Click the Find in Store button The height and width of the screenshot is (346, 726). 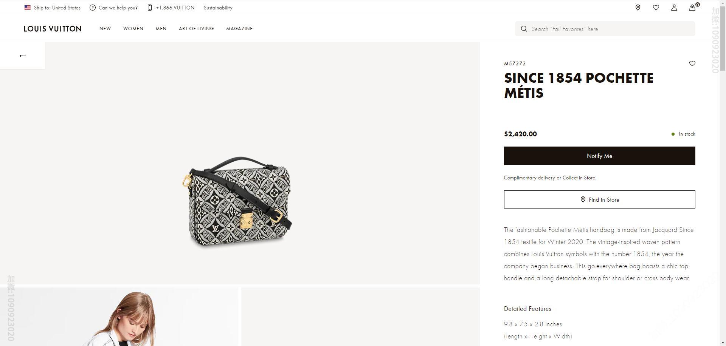(x=599, y=199)
